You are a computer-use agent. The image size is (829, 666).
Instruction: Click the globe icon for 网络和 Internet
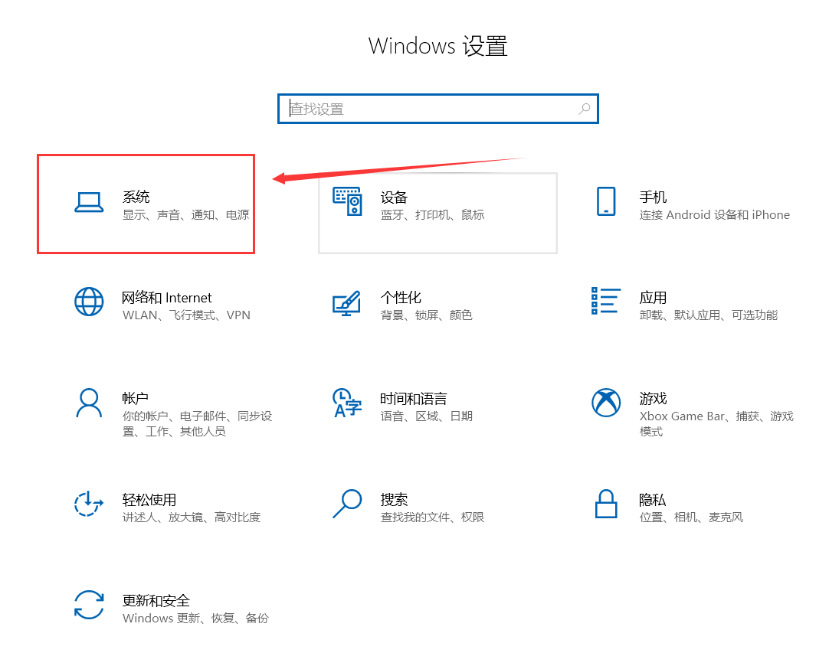[x=89, y=302]
